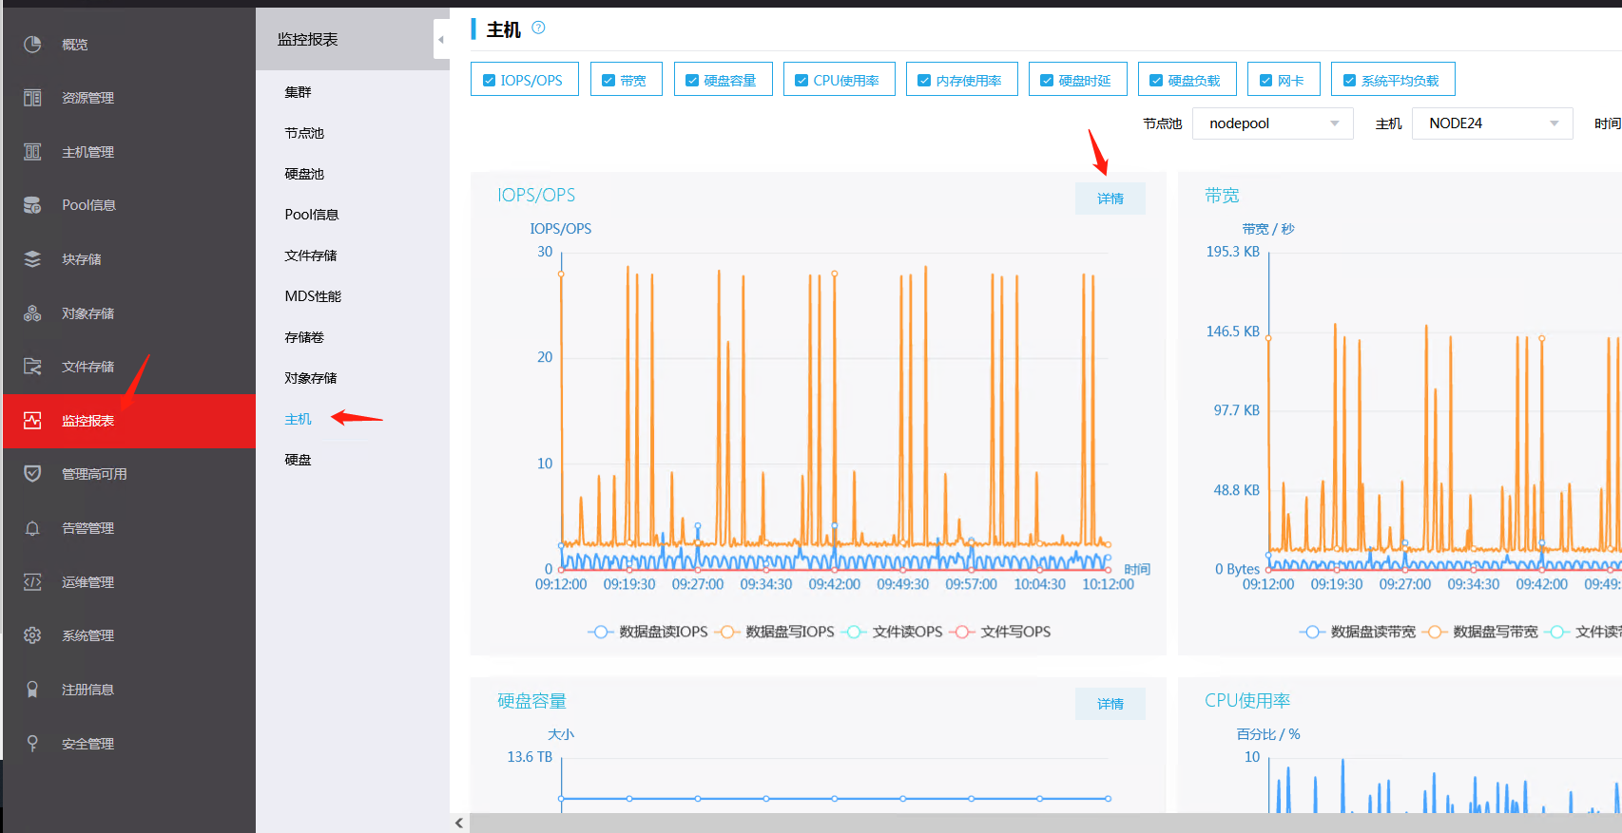The height and width of the screenshot is (833, 1622).
Task: Select 节点池 in the submenu
Action: click(304, 133)
